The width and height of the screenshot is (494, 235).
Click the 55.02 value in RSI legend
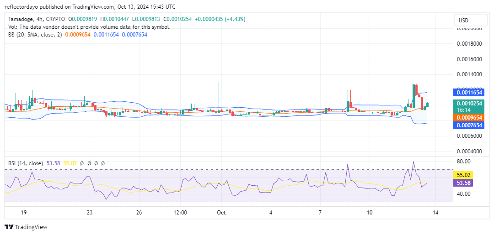click(70, 163)
